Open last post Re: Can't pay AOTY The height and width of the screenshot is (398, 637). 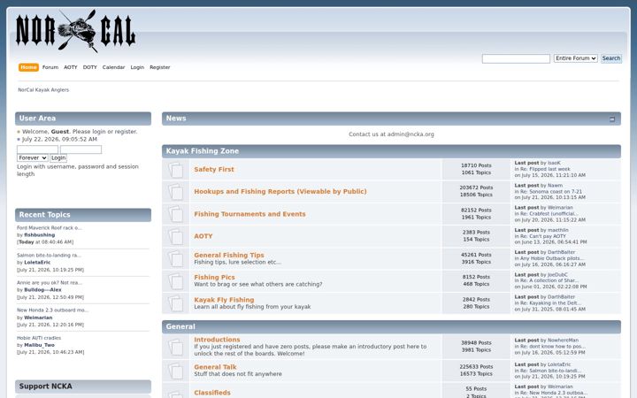tap(542, 236)
